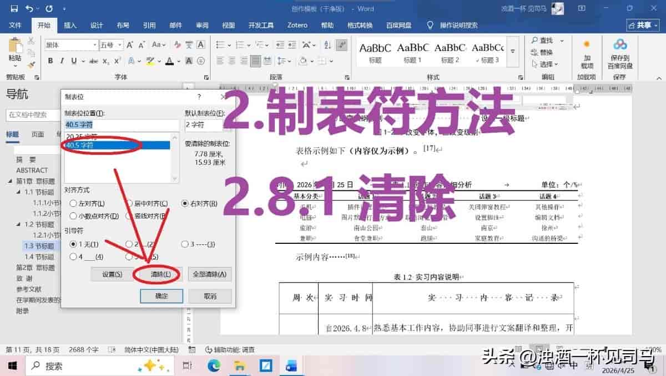Screen dimensions: 666x376
Task: Click the 制表位位置 input field
Action: (122, 124)
